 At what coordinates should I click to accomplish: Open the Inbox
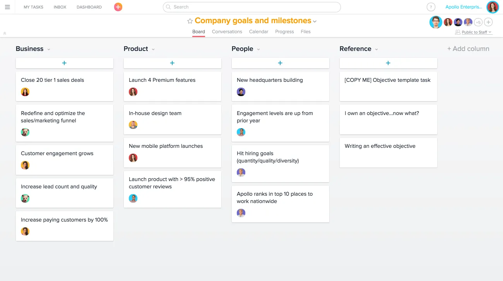pos(60,7)
